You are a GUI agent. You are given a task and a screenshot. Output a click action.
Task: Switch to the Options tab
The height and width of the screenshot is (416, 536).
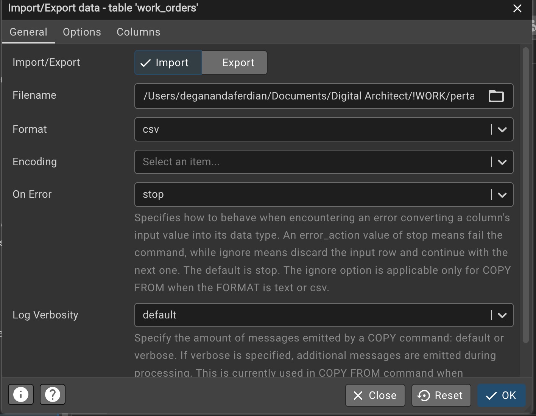tap(82, 32)
